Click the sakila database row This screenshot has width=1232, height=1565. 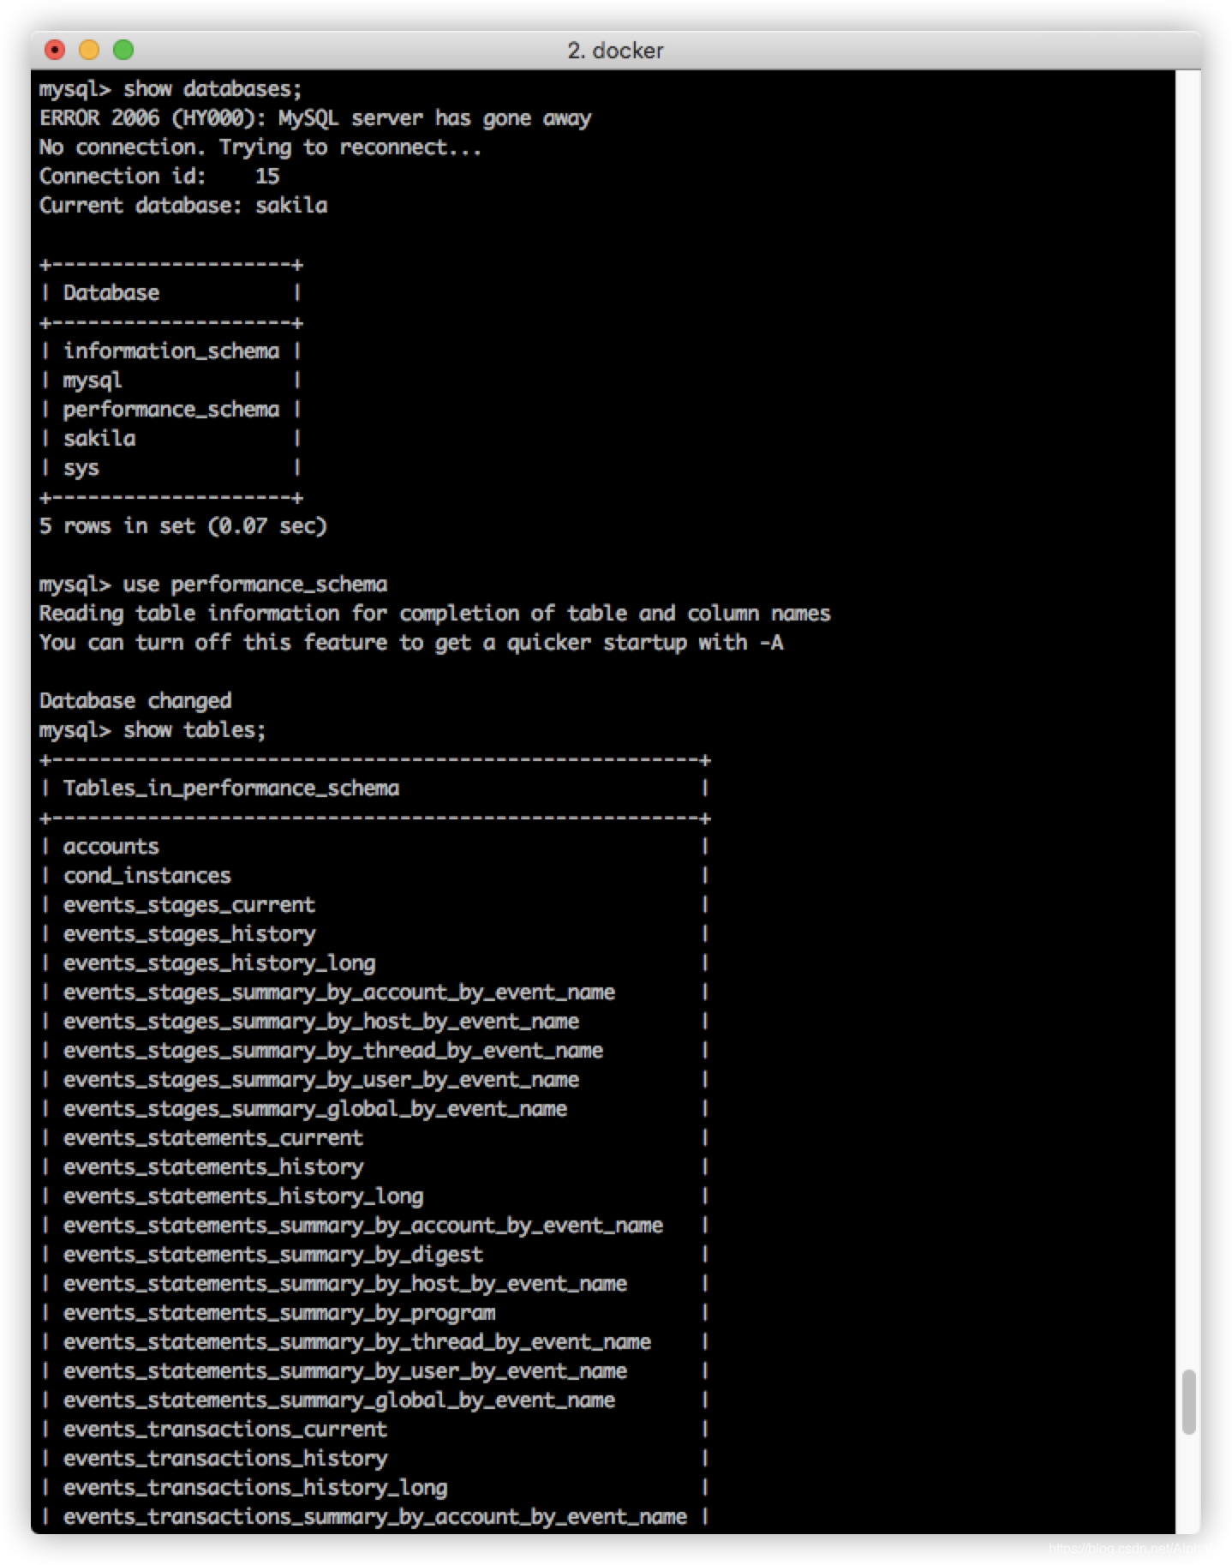coord(171,439)
